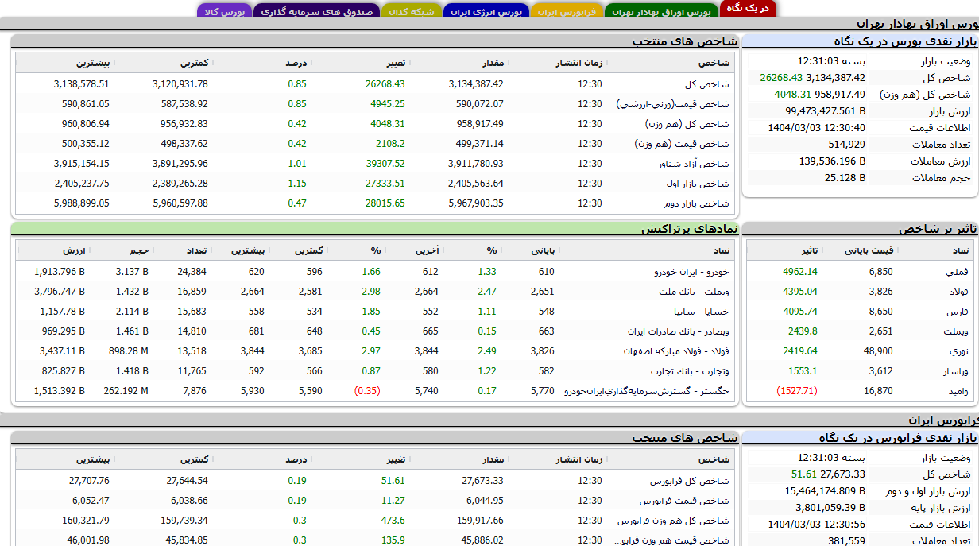The width and height of the screenshot is (979, 546).
Task: Open 'خودرو - ایران خودرو' symbol row
Action: point(691,272)
